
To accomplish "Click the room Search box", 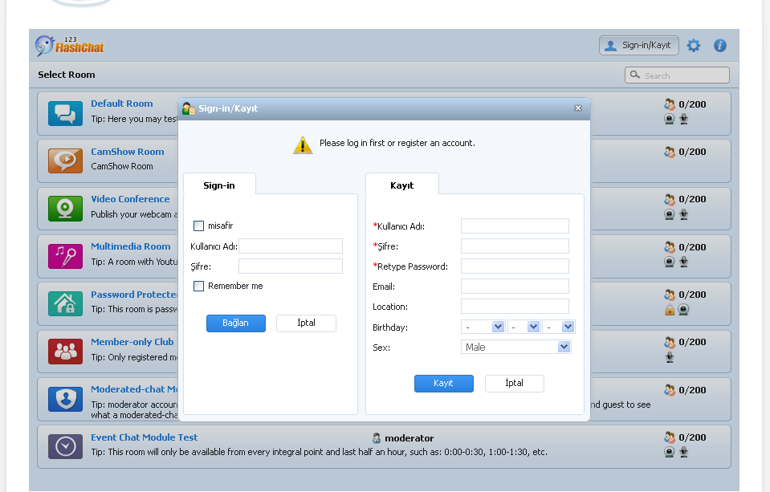I will click(x=677, y=75).
